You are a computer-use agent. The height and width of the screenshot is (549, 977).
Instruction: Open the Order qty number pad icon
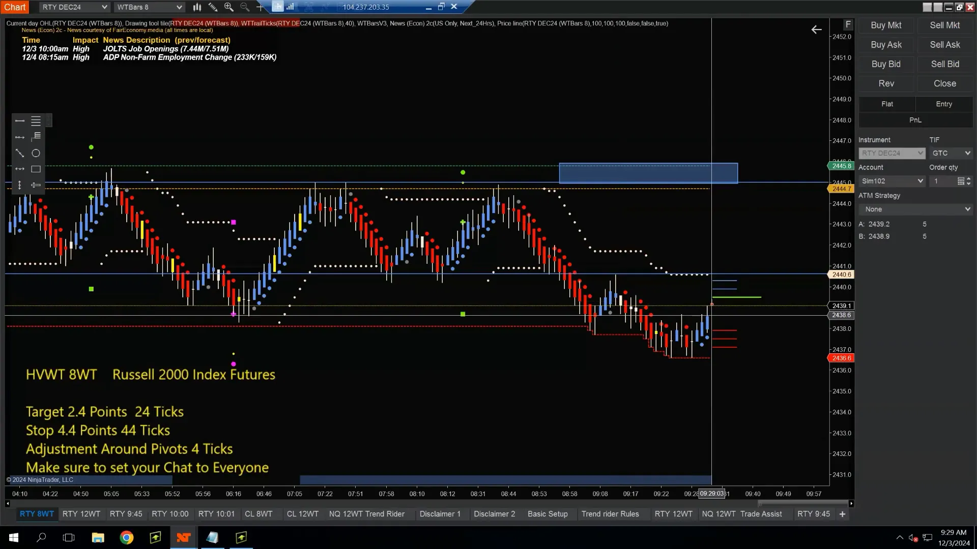tap(961, 181)
